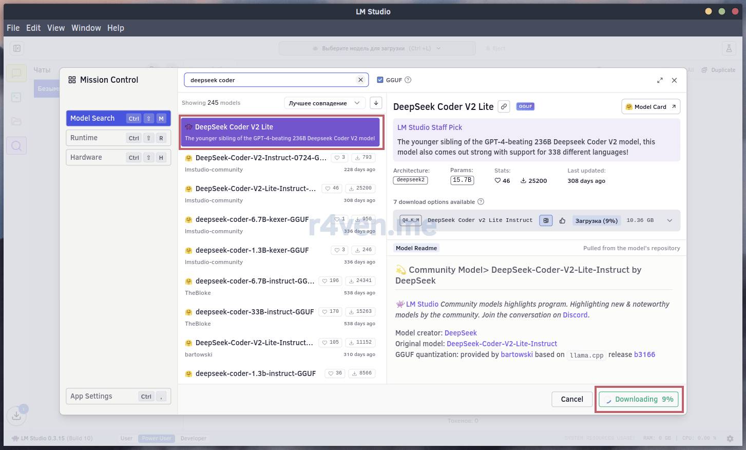The width and height of the screenshot is (746, 450).
Task: Open downloads icon in bottom left corner
Action: 16,415
